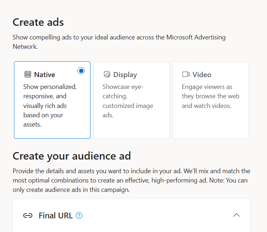
Task: Open the Final URL help tooltip icon
Action: point(79,216)
